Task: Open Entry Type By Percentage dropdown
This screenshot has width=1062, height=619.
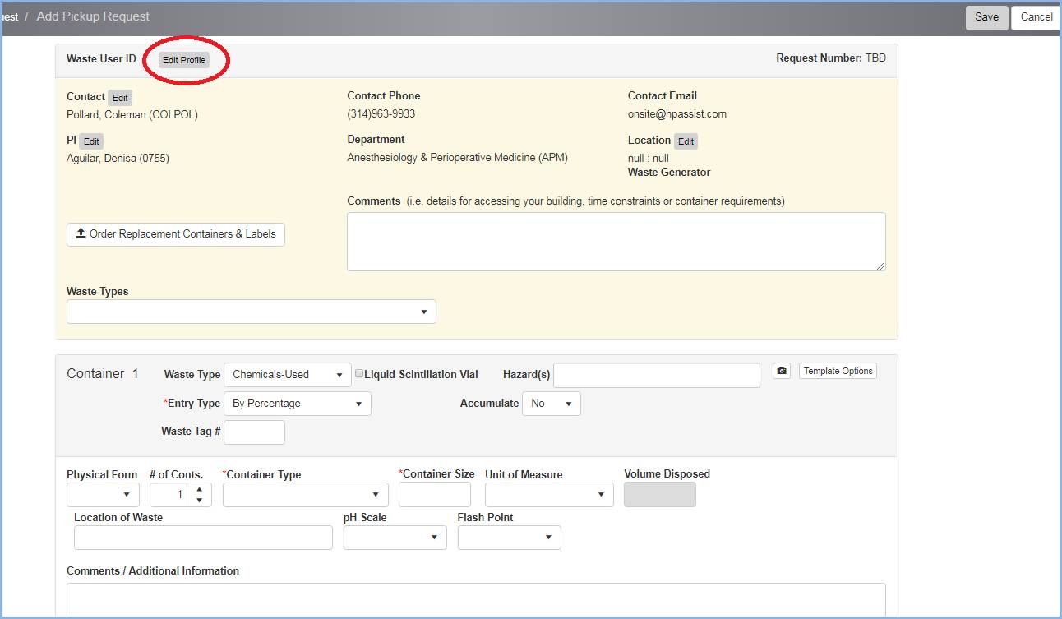Action: coord(297,404)
